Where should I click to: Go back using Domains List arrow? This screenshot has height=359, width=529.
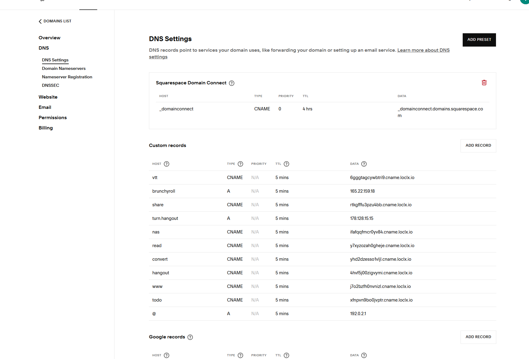(x=40, y=21)
